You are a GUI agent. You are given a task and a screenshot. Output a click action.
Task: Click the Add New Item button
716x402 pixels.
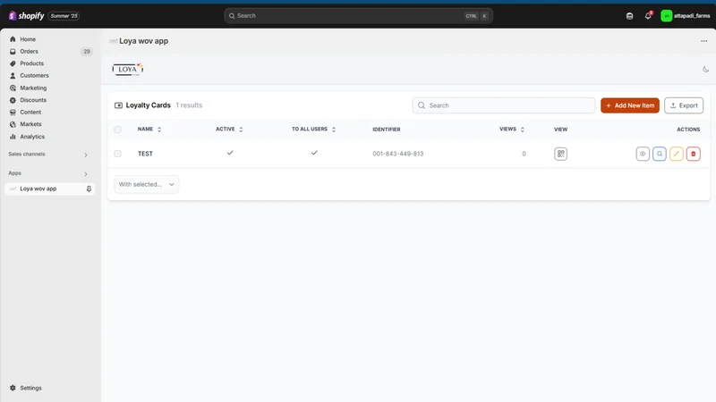tap(630, 105)
